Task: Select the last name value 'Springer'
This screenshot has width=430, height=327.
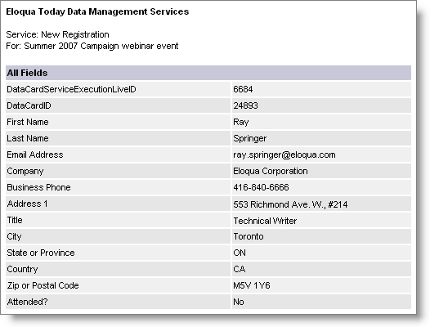Action: (x=249, y=138)
